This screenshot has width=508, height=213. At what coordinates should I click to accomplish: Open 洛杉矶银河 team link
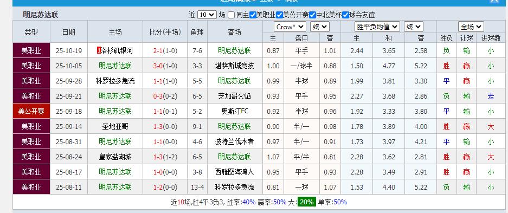click(x=117, y=51)
